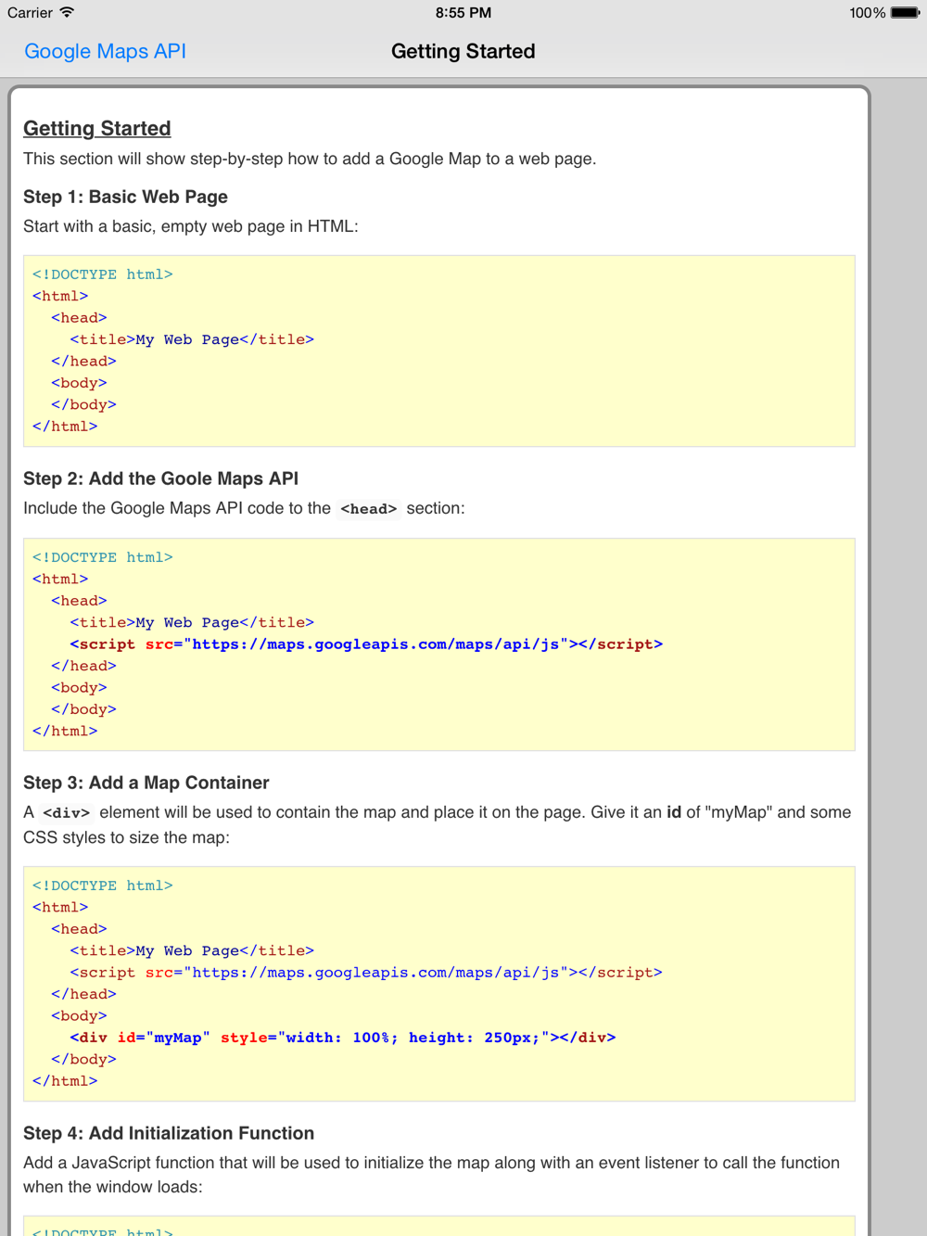Tap the Getting Started navigation title
Viewport: 927px width, 1236px height.
tap(463, 51)
